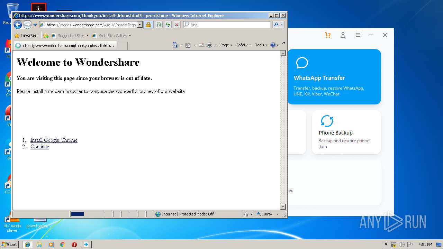443x249 pixels.
Task: Click the RSS feeds icon
Action: 188,45
